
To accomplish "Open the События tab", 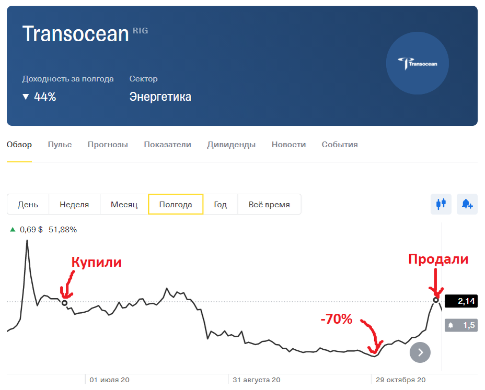I will 340,145.
